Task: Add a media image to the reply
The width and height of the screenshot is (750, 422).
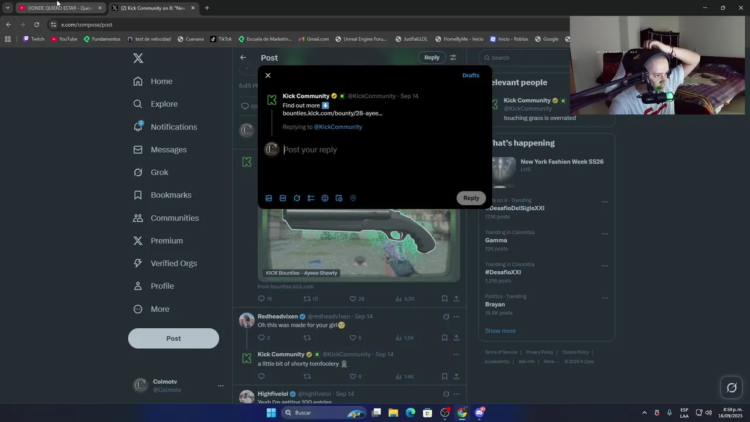Action: click(x=269, y=198)
